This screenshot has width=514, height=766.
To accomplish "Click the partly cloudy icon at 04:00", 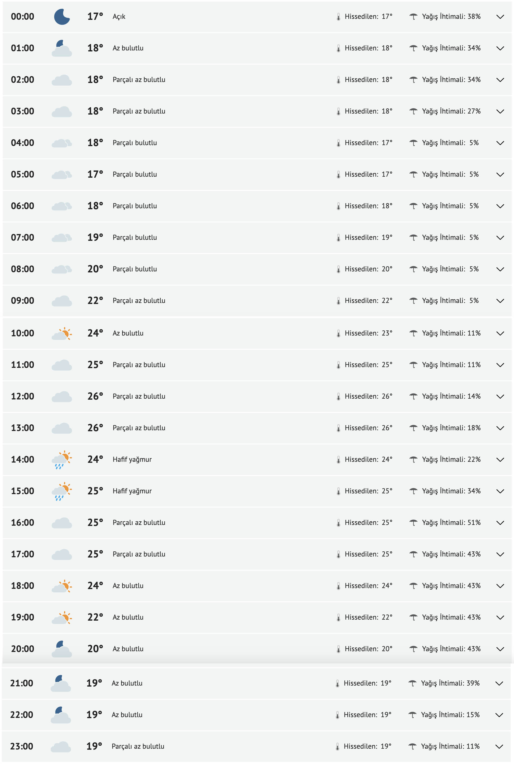I will coord(62,143).
